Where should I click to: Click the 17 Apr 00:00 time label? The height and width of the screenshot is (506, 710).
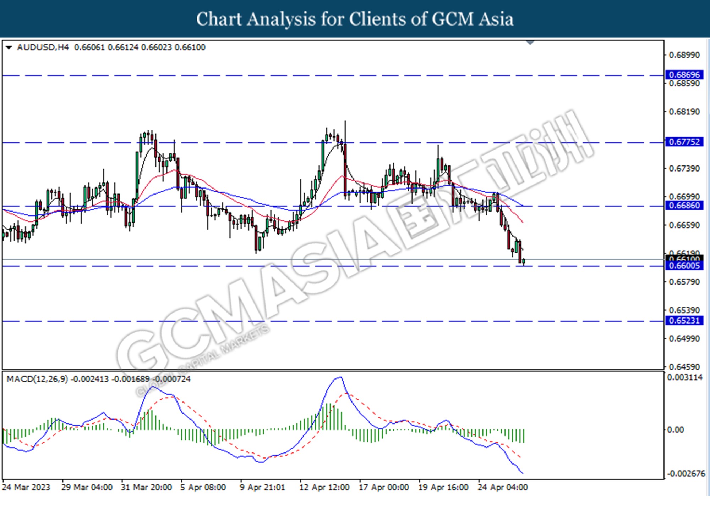pyautogui.click(x=384, y=487)
